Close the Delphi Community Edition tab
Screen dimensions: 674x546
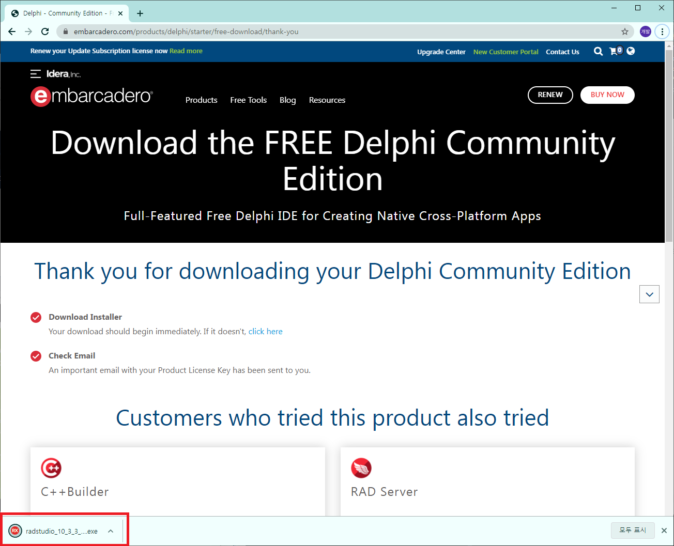(120, 13)
